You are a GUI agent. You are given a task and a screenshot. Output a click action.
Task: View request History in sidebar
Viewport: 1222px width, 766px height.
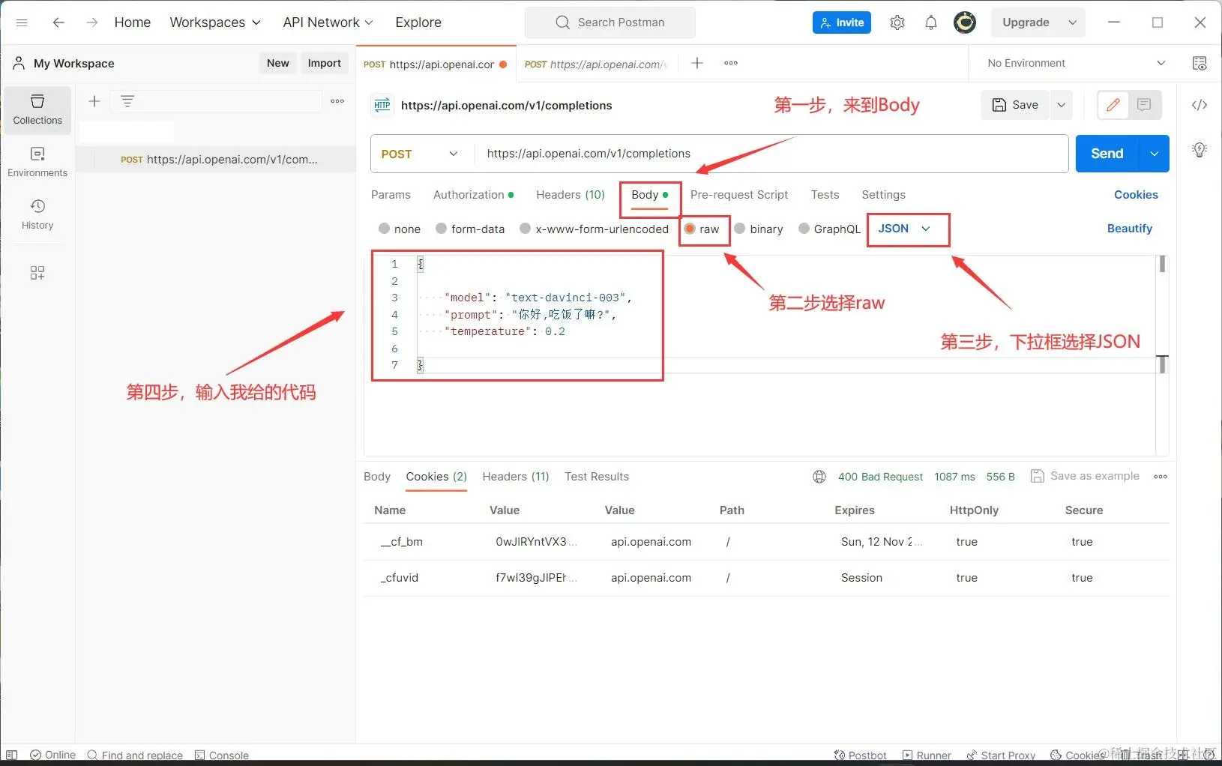click(37, 214)
